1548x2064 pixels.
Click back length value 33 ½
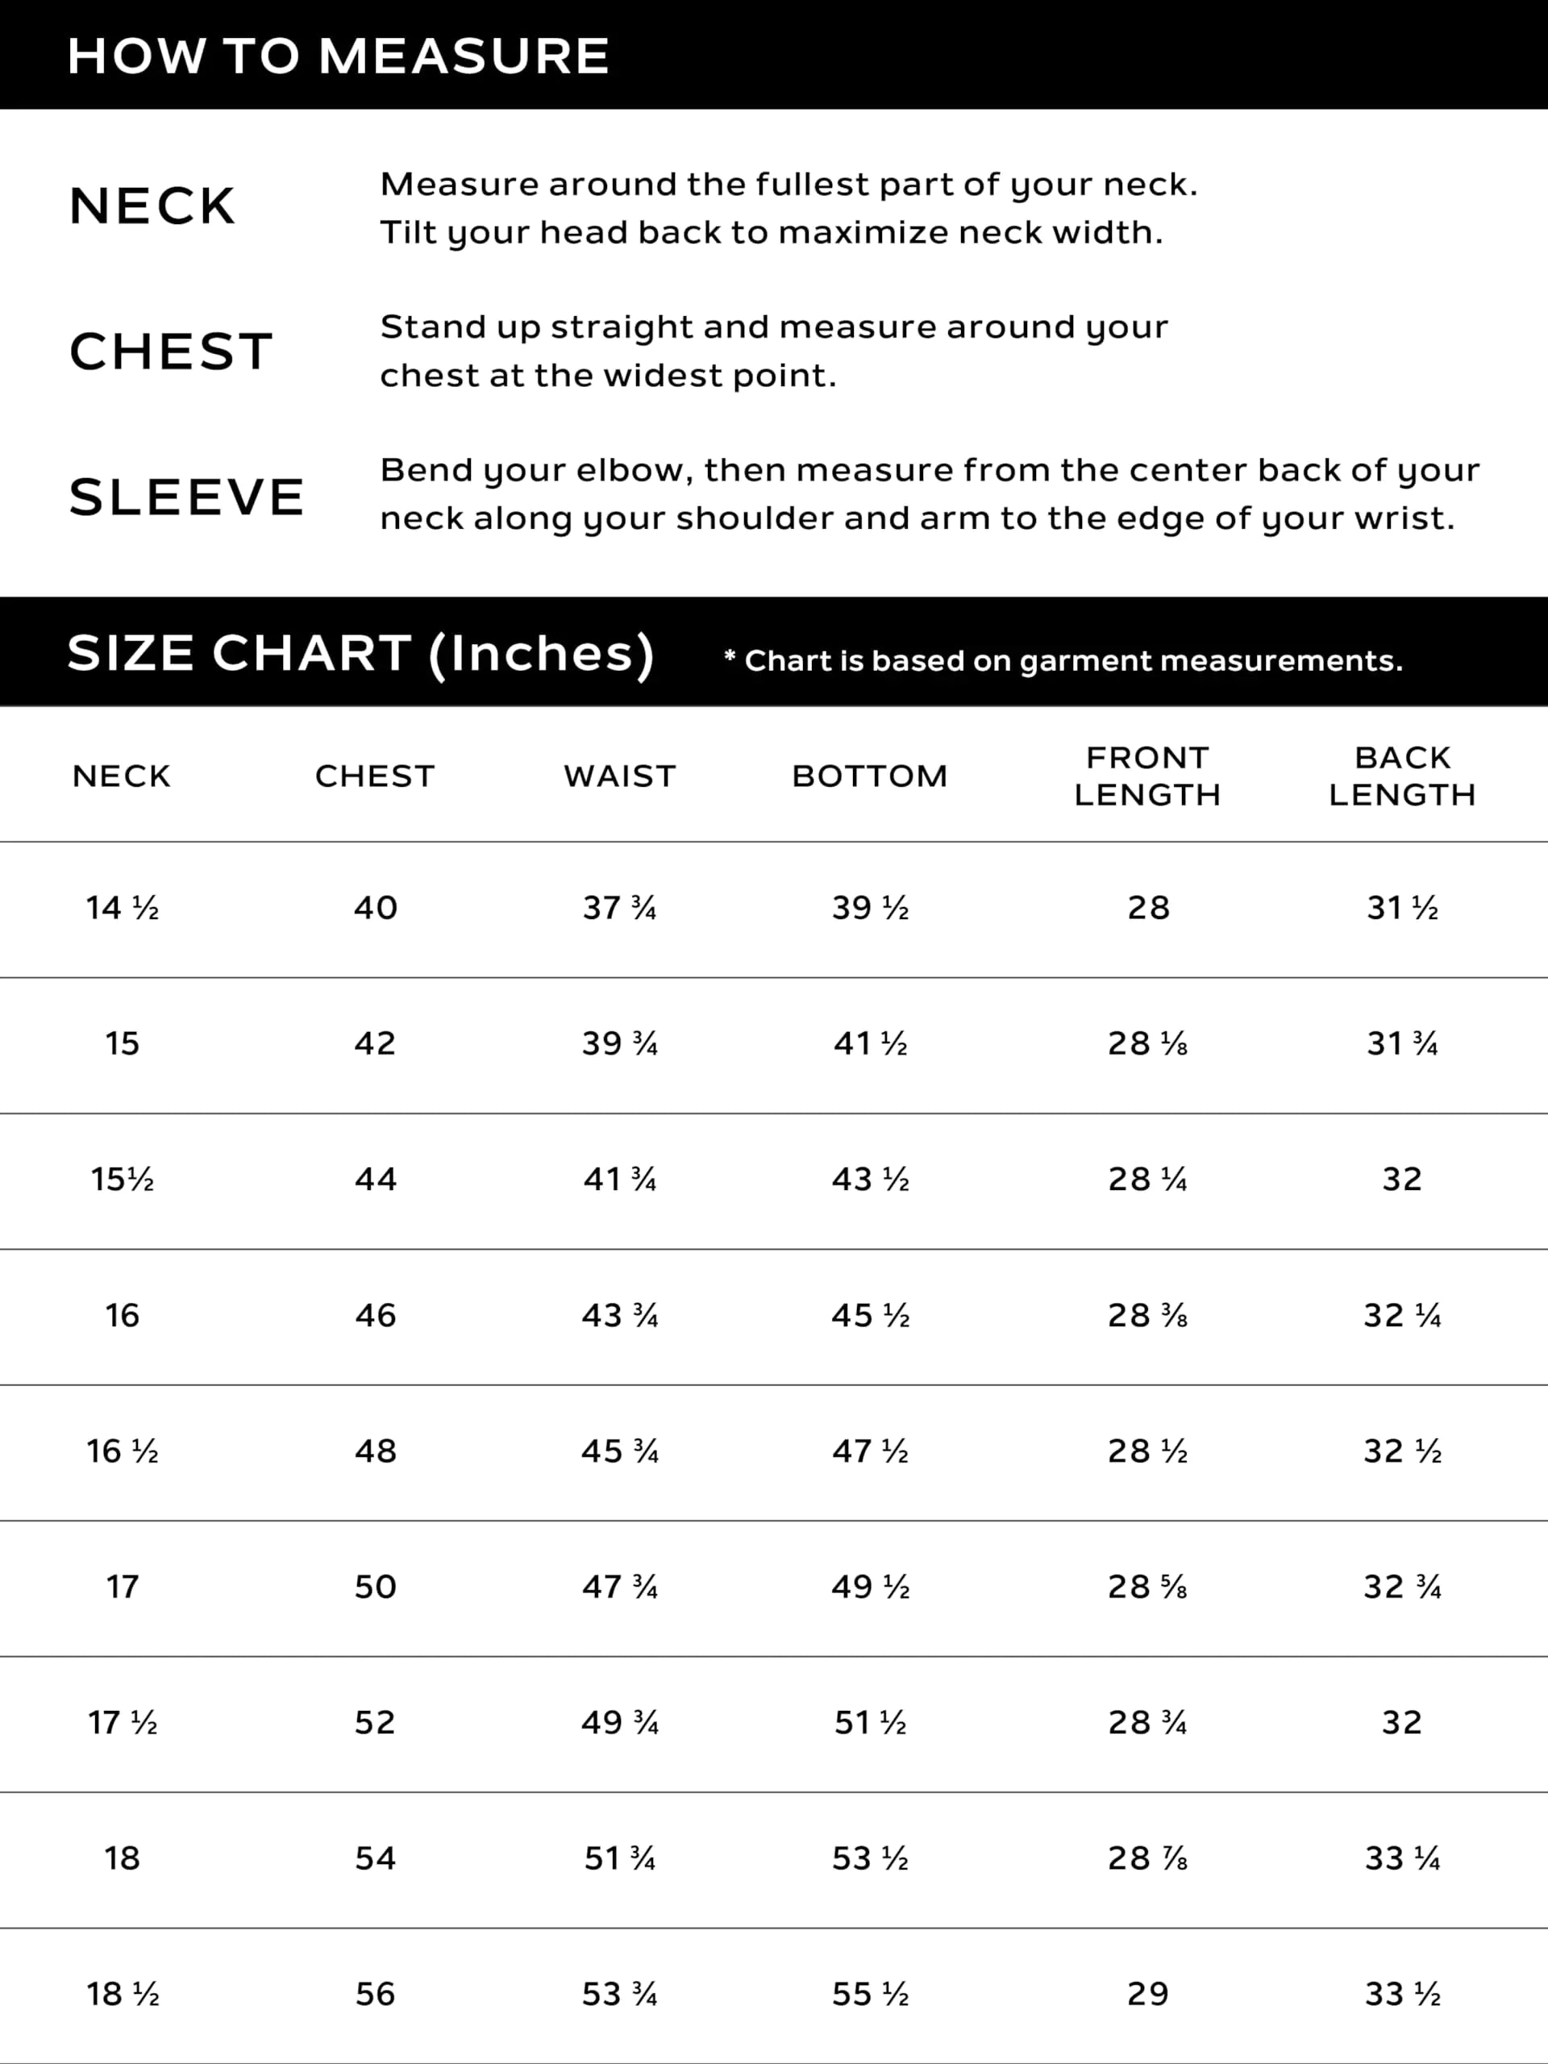click(x=1401, y=1994)
